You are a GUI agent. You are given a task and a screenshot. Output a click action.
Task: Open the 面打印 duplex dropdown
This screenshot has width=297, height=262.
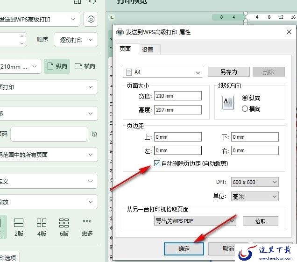click(x=48, y=87)
